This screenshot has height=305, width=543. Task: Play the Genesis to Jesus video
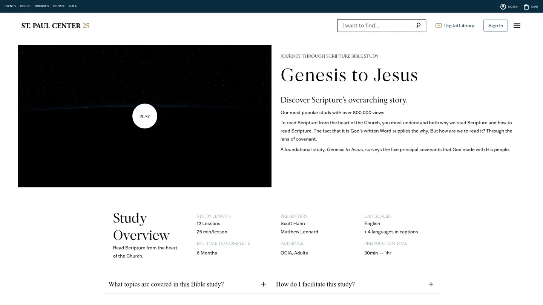pos(145,116)
